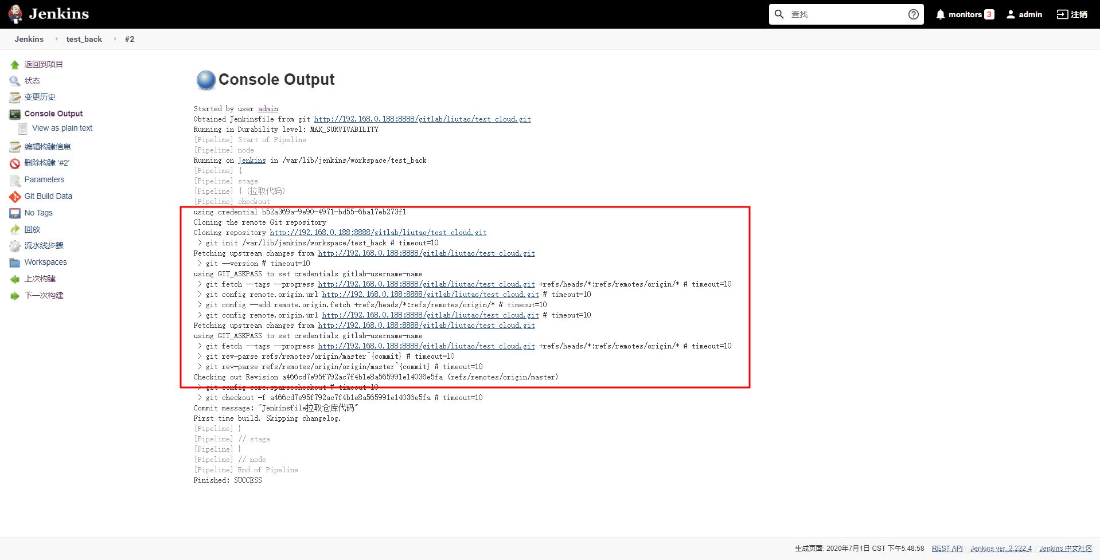Open the Parameters page
The image size is (1100, 560).
44,179
